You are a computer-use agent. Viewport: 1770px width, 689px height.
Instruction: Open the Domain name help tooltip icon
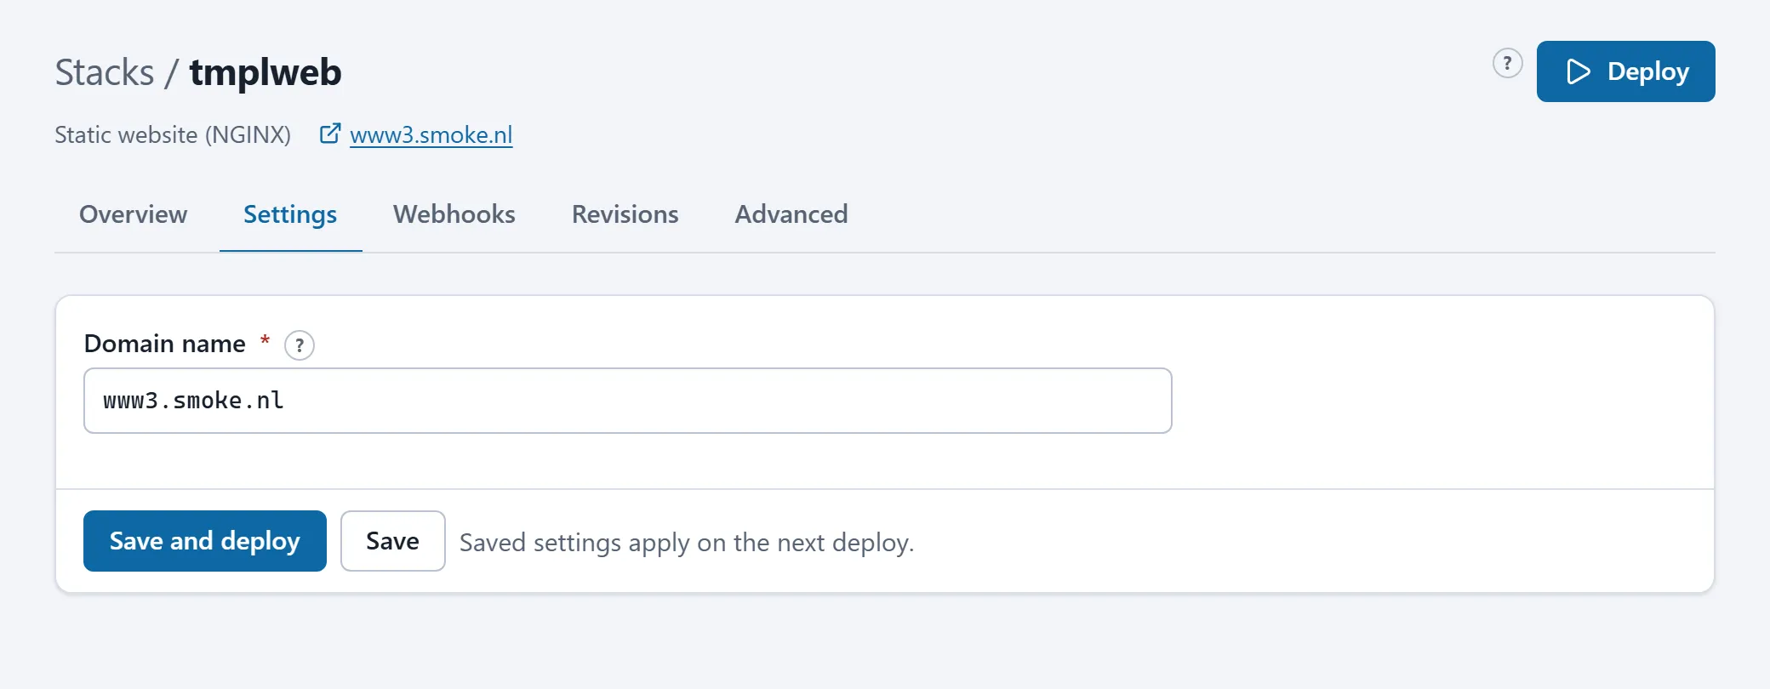[x=299, y=345]
